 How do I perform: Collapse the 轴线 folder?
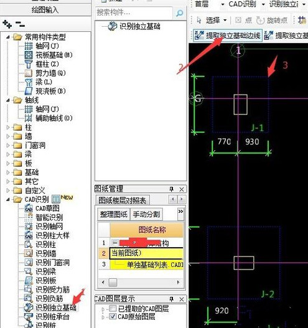(8, 100)
